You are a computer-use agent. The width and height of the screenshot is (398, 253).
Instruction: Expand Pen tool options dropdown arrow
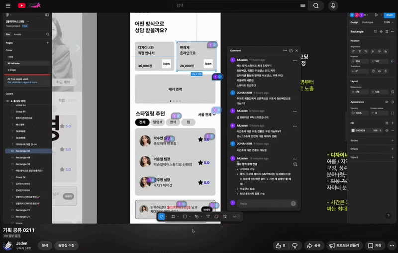201,217
